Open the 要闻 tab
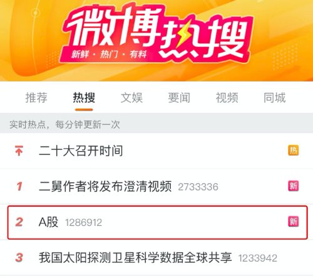The image size is (313, 278). coord(179,97)
